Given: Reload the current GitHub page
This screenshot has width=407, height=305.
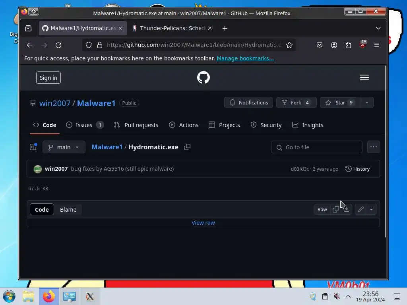Looking at the screenshot, I should [x=58, y=45].
